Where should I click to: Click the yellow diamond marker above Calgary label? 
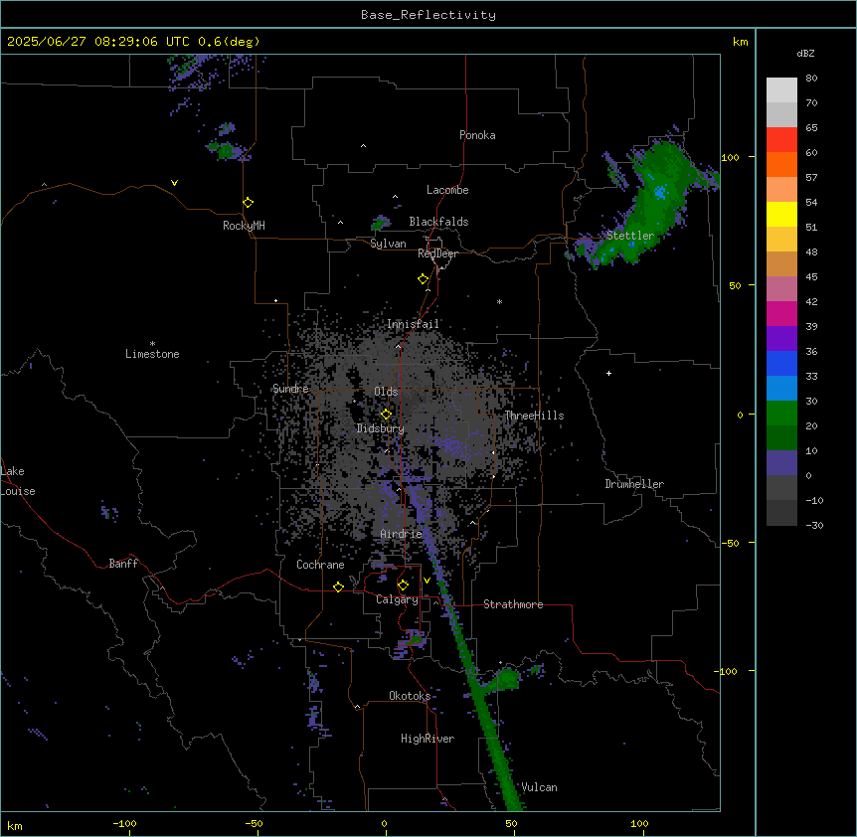coord(403,586)
